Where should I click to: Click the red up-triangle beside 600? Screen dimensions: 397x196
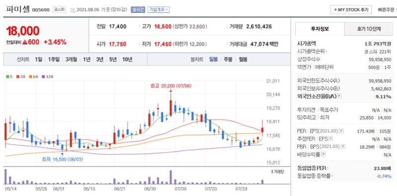[25, 42]
